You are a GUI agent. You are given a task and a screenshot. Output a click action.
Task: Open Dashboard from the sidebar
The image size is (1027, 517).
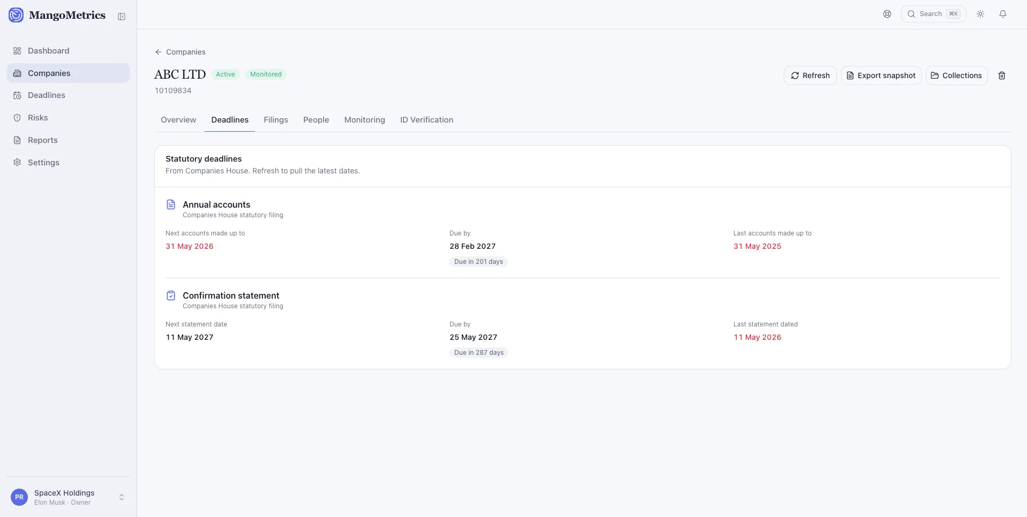(68, 51)
